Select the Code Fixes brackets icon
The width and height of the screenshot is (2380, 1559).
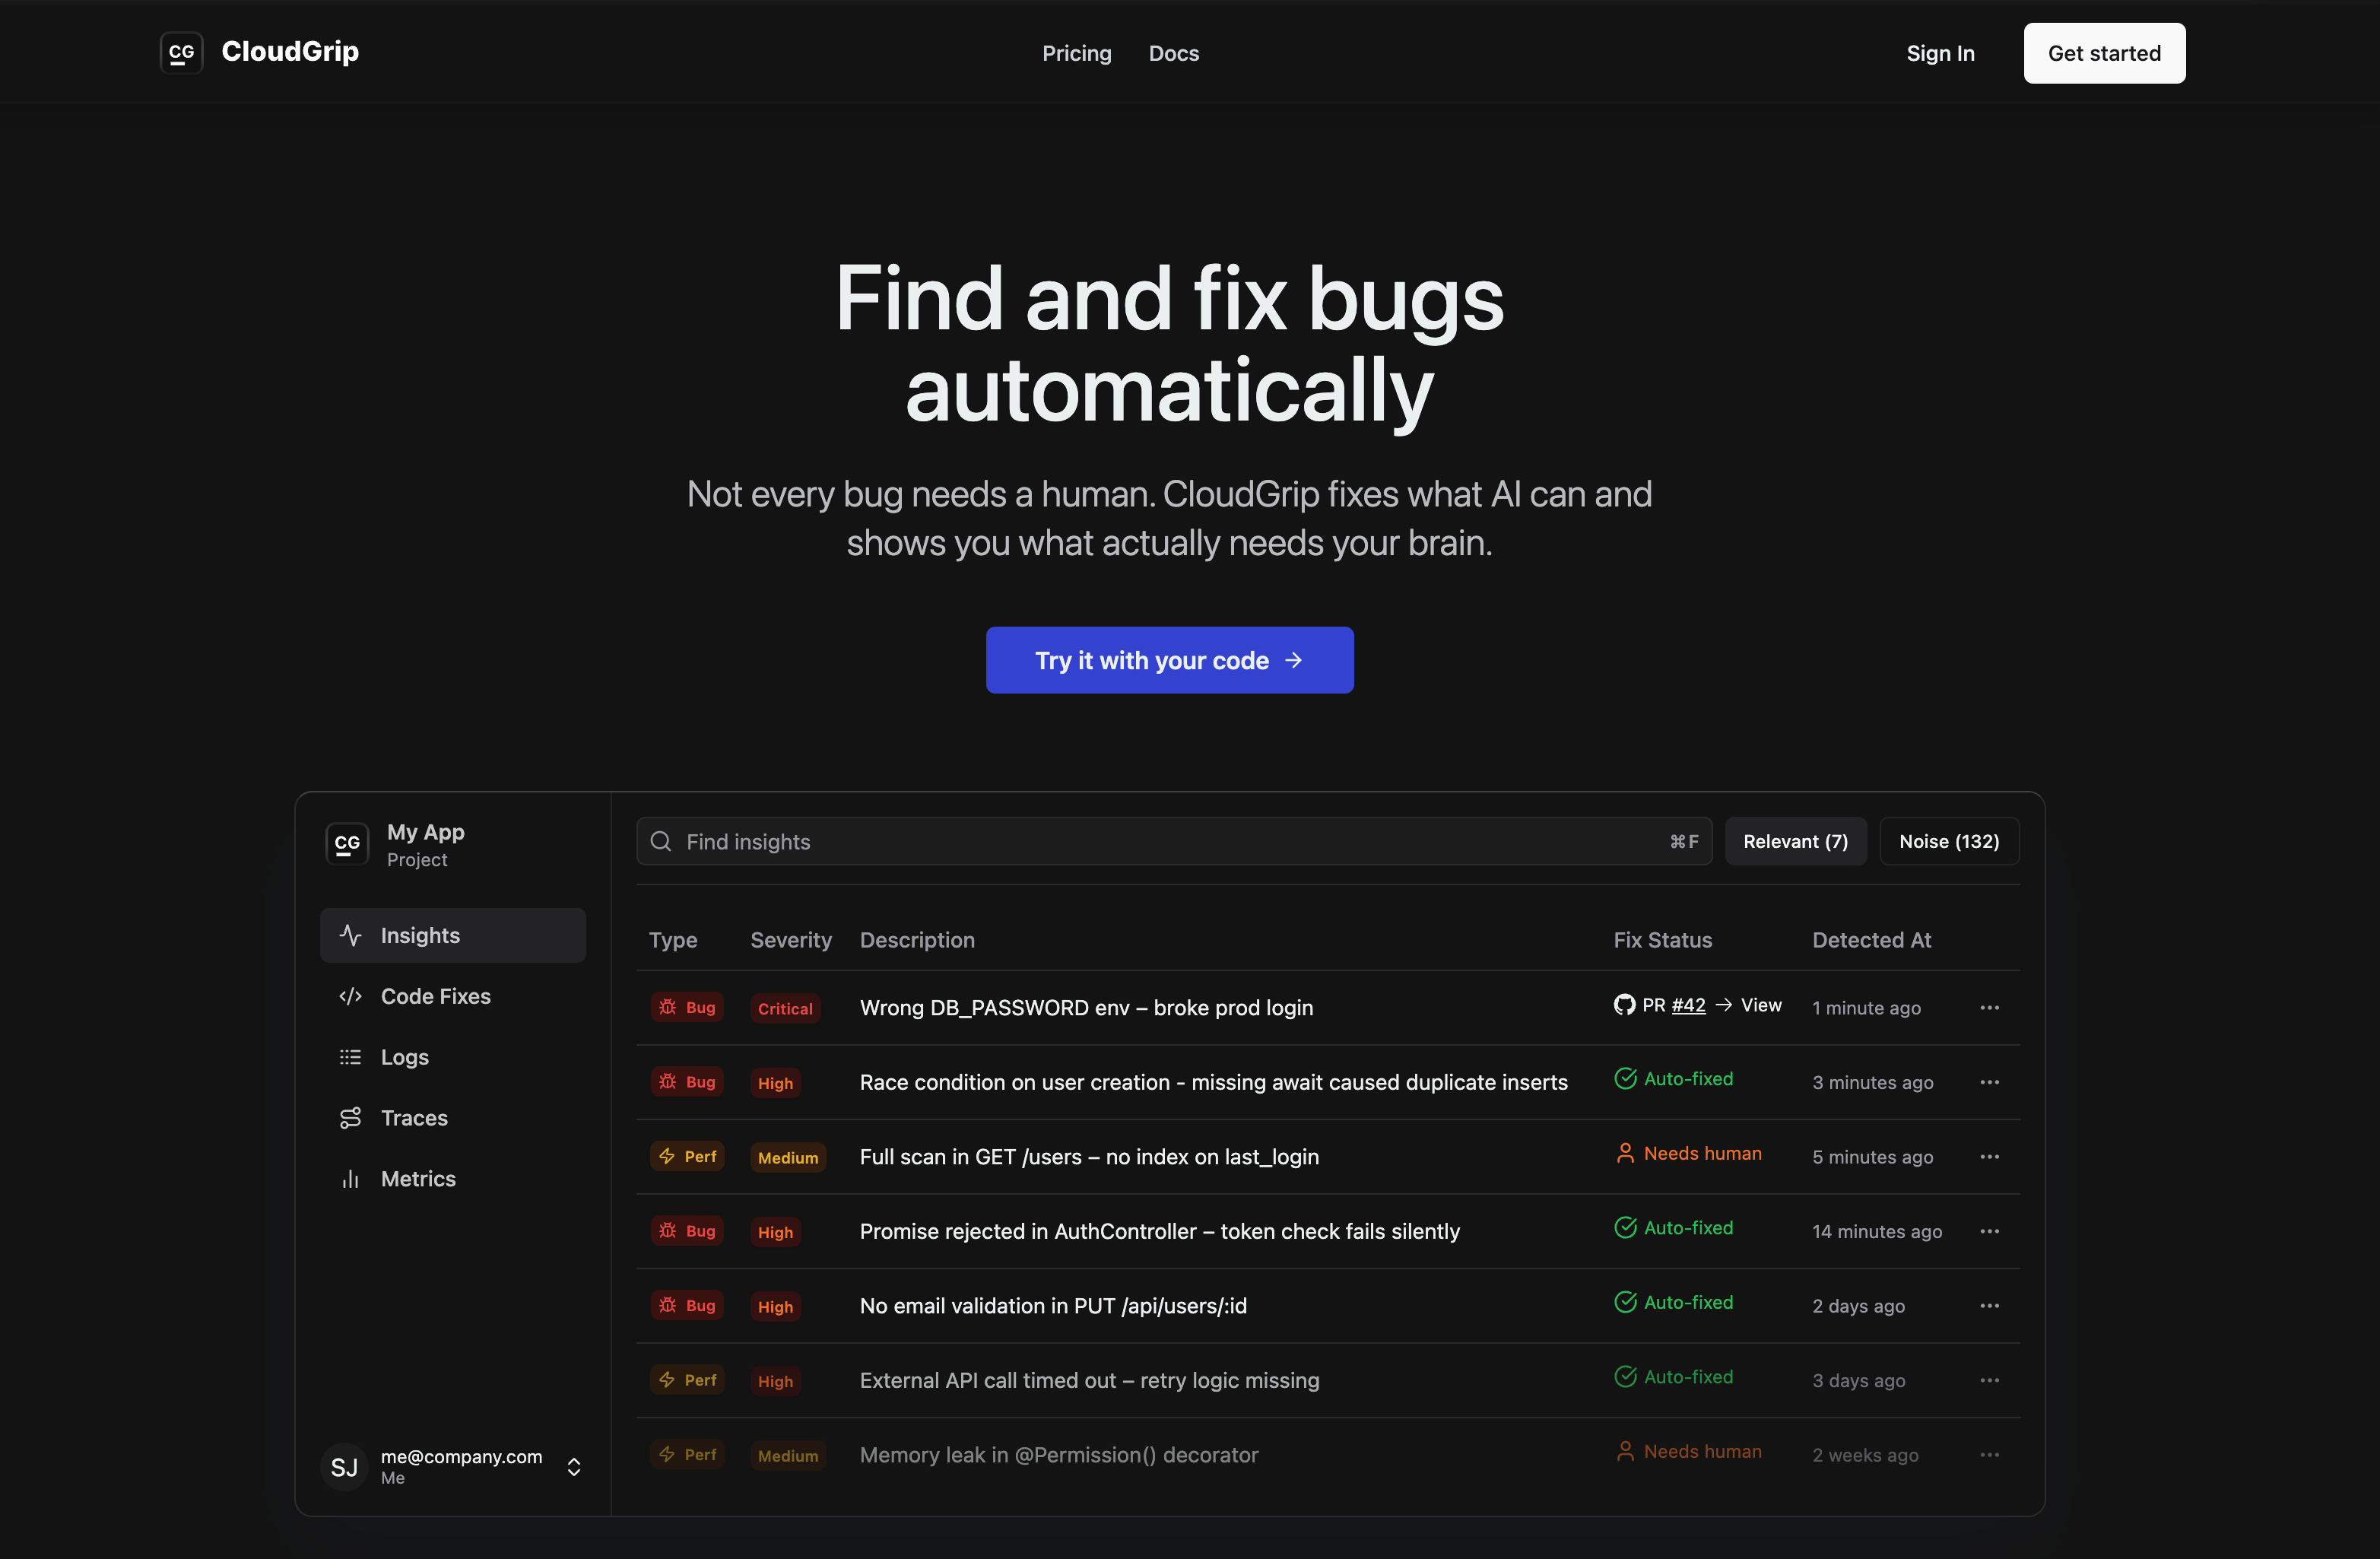pyautogui.click(x=350, y=996)
